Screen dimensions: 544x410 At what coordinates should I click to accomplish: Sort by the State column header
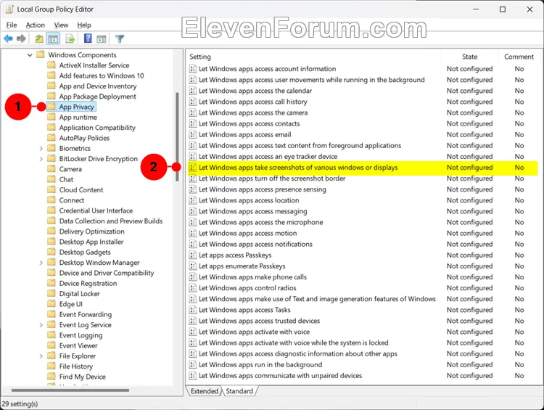pyautogui.click(x=469, y=57)
